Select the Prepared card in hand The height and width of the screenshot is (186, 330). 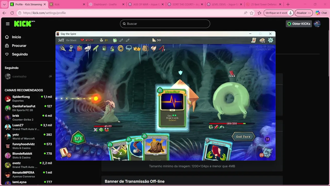tap(156, 147)
